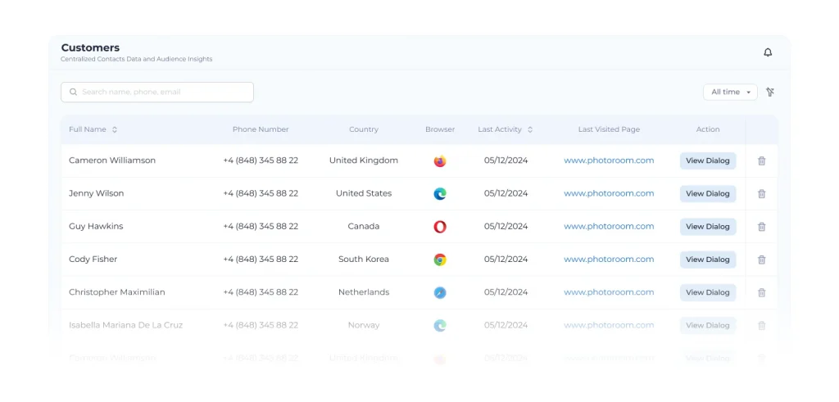Click Opera browser icon in Guy Hawkins row
The image size is (839, 402).
coord(440,227)
